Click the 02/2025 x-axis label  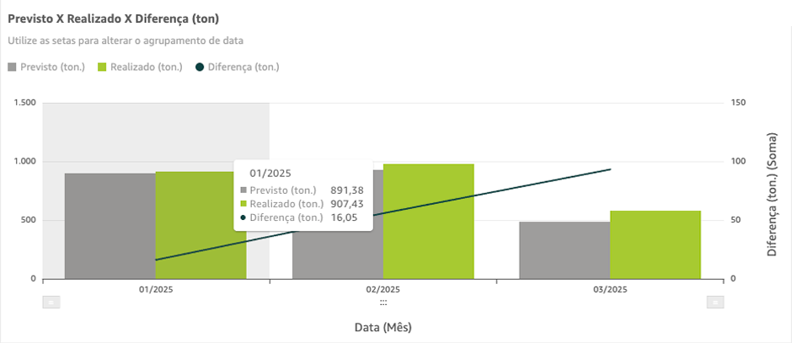(x=383, y=289)
